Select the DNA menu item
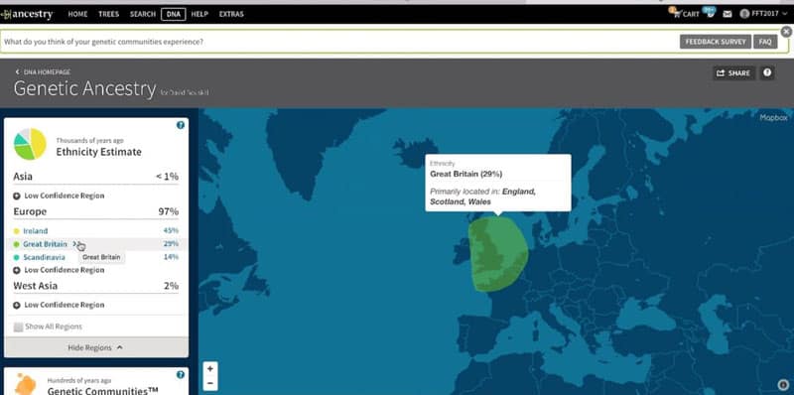 pos(174,14)
